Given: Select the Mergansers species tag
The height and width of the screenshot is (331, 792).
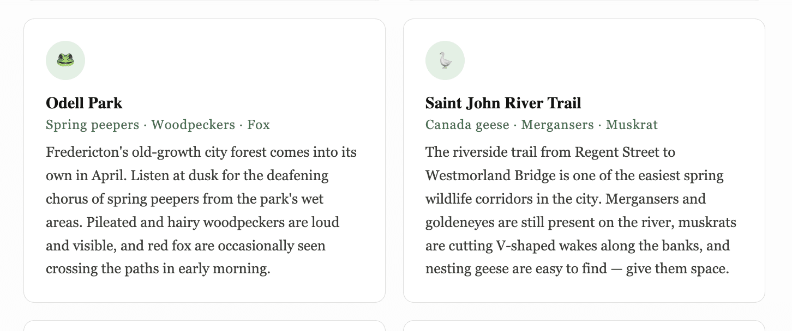Looking at the screenshot, I should tap(557, 125).
